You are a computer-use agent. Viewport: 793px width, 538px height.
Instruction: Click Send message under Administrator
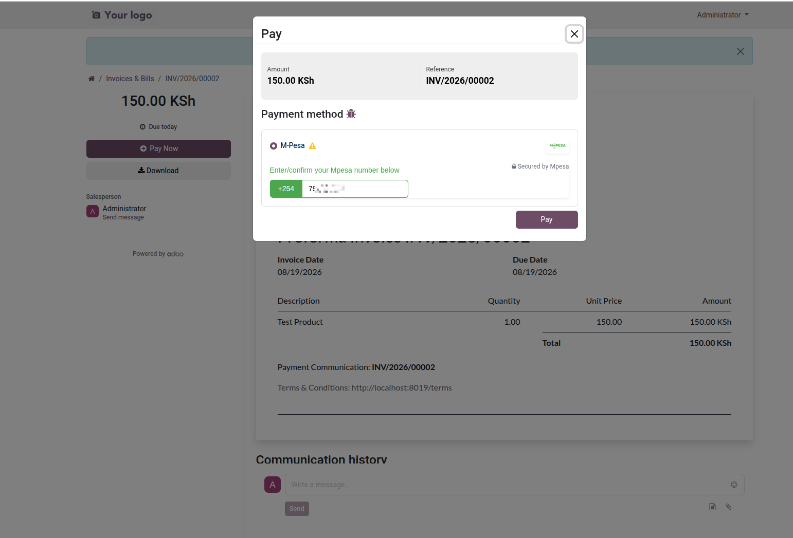pyautogui.click(x=123, y=217)
